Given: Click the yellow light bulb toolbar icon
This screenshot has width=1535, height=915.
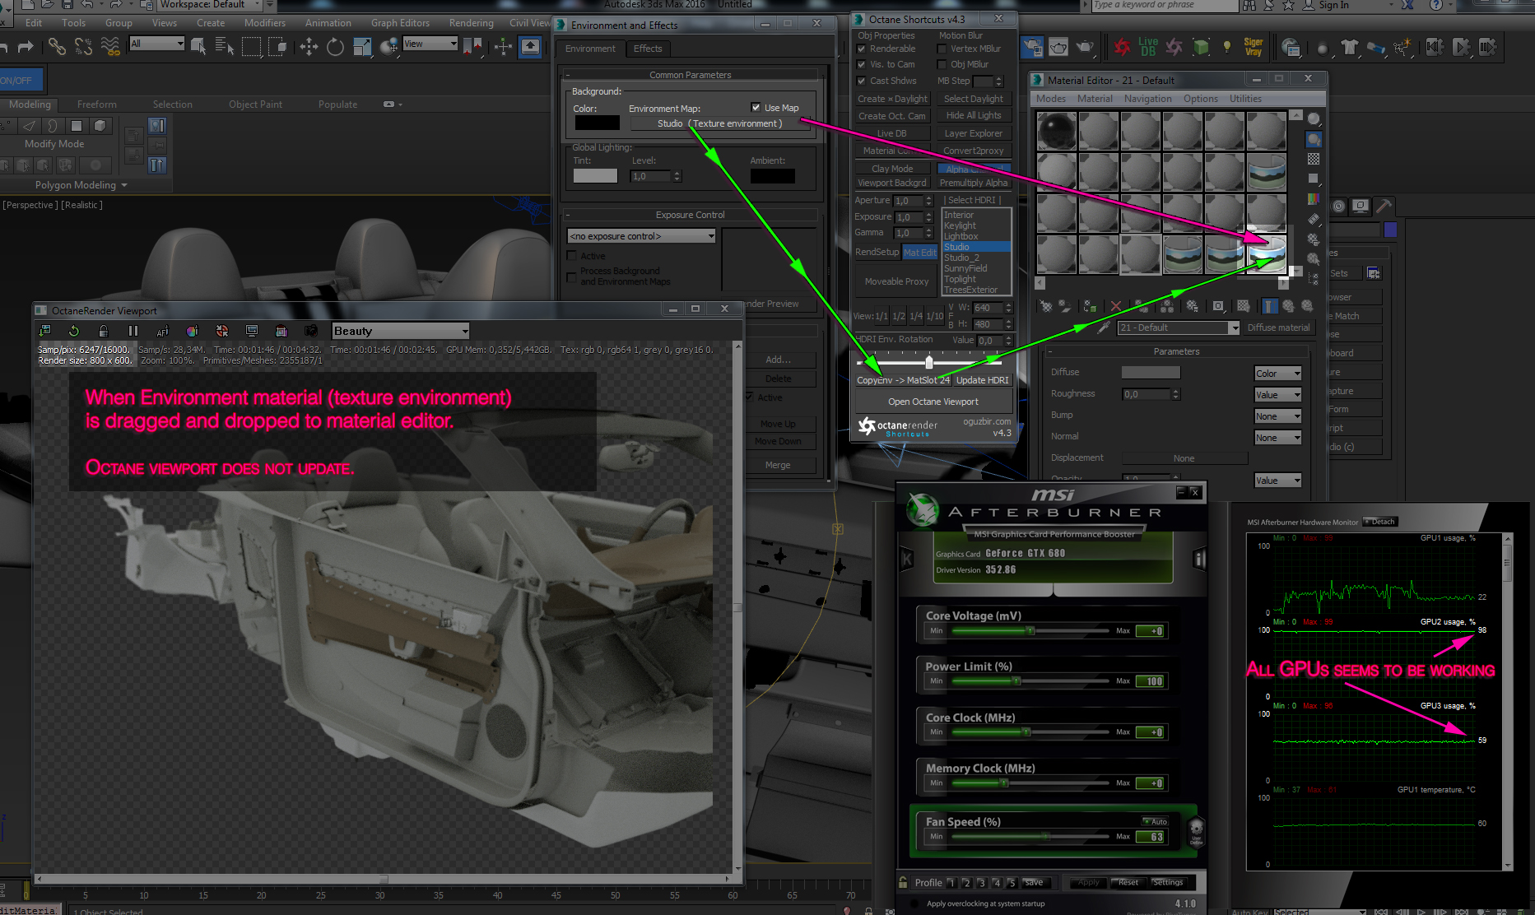Looking at the screenshot, I should (x=1227, y=47).
